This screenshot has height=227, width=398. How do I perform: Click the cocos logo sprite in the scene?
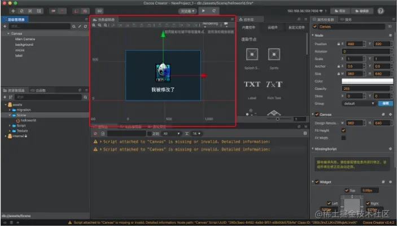pyautogui.click(x=163, y=73)
